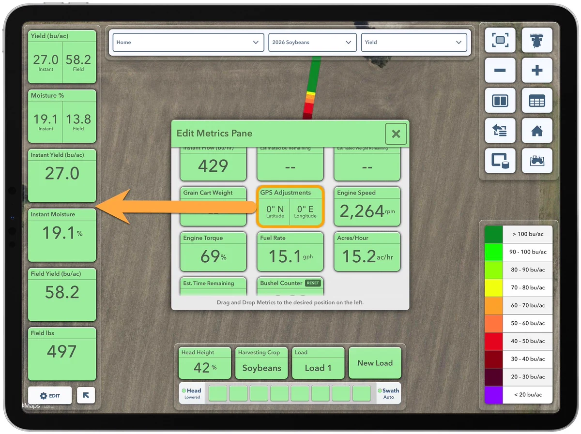The width and height of the screenshot is (581, 434).
Task: Tap the Yield (bu/ac) sidebar tile
Action: pyautogui.click(x=62, y=57)
